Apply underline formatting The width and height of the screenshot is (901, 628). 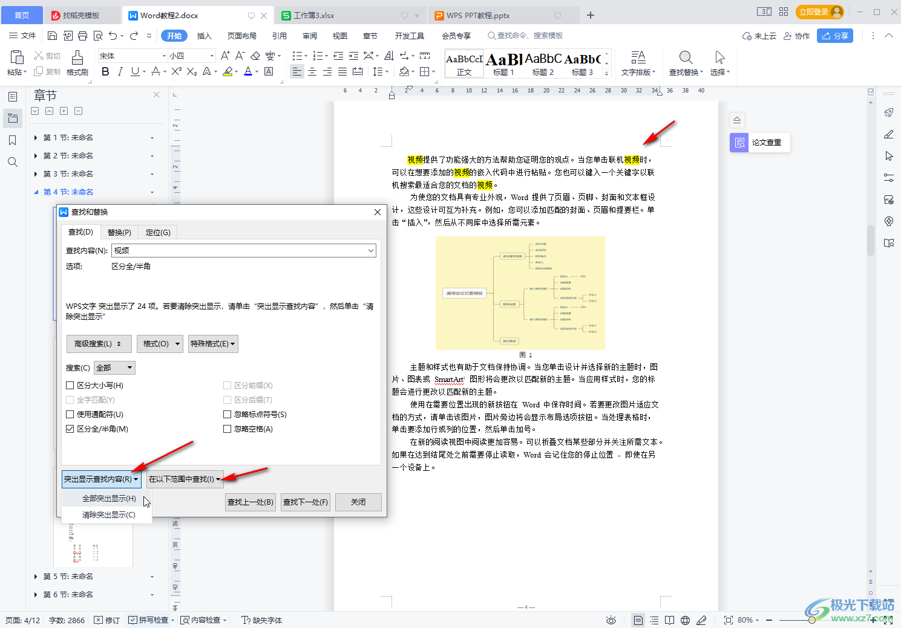[134, 72]
